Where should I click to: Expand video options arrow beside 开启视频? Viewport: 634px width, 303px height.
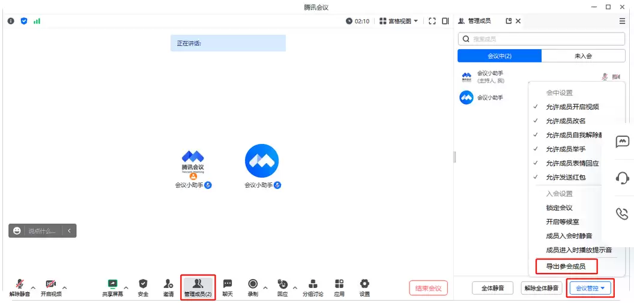pos(65,287)
